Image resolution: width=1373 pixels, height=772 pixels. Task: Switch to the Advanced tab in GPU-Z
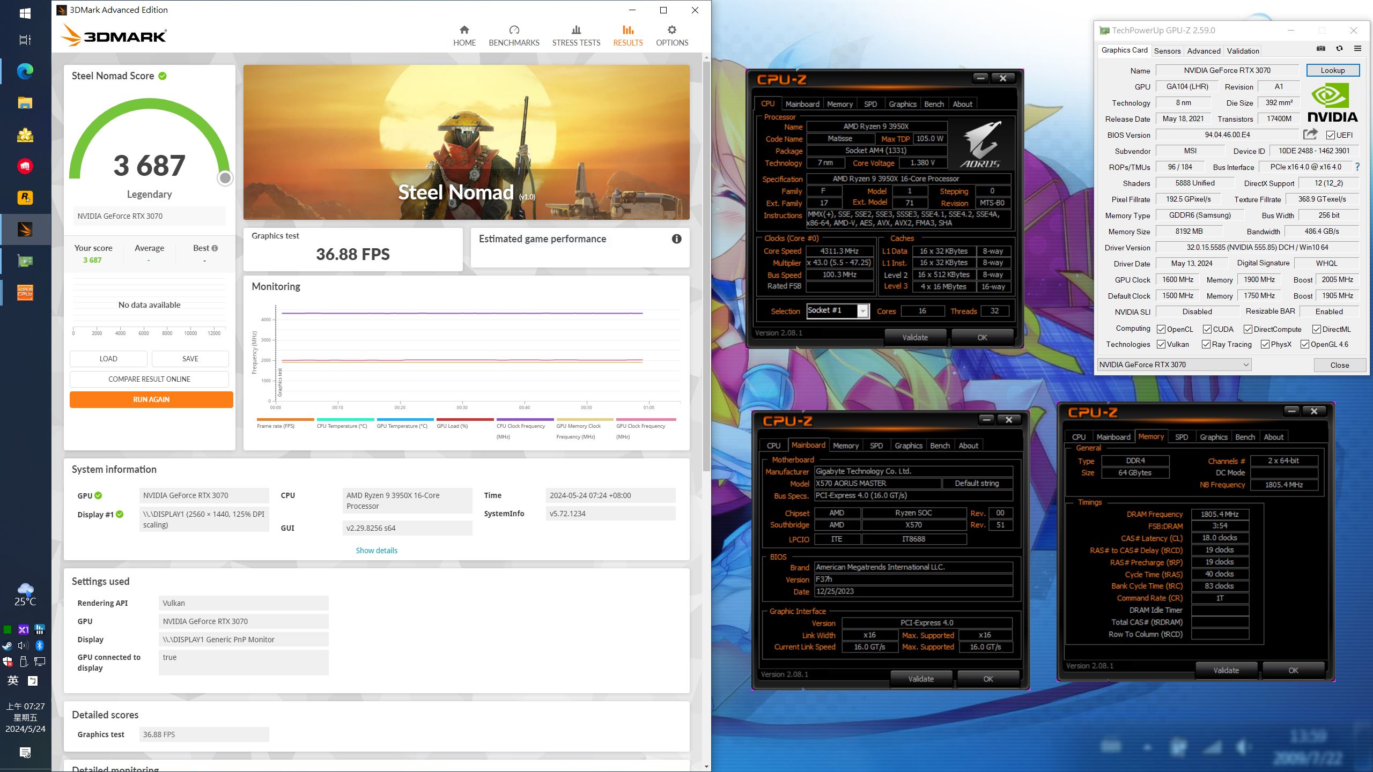1204,51
